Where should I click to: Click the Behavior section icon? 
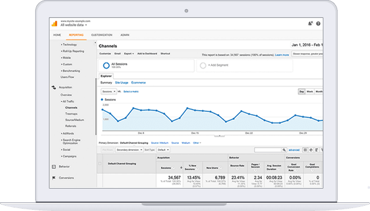[x=54, y=166]
